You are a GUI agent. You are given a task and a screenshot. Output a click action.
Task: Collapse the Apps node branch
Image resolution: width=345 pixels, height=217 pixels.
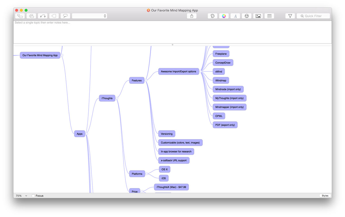click(x=87, y=134)
